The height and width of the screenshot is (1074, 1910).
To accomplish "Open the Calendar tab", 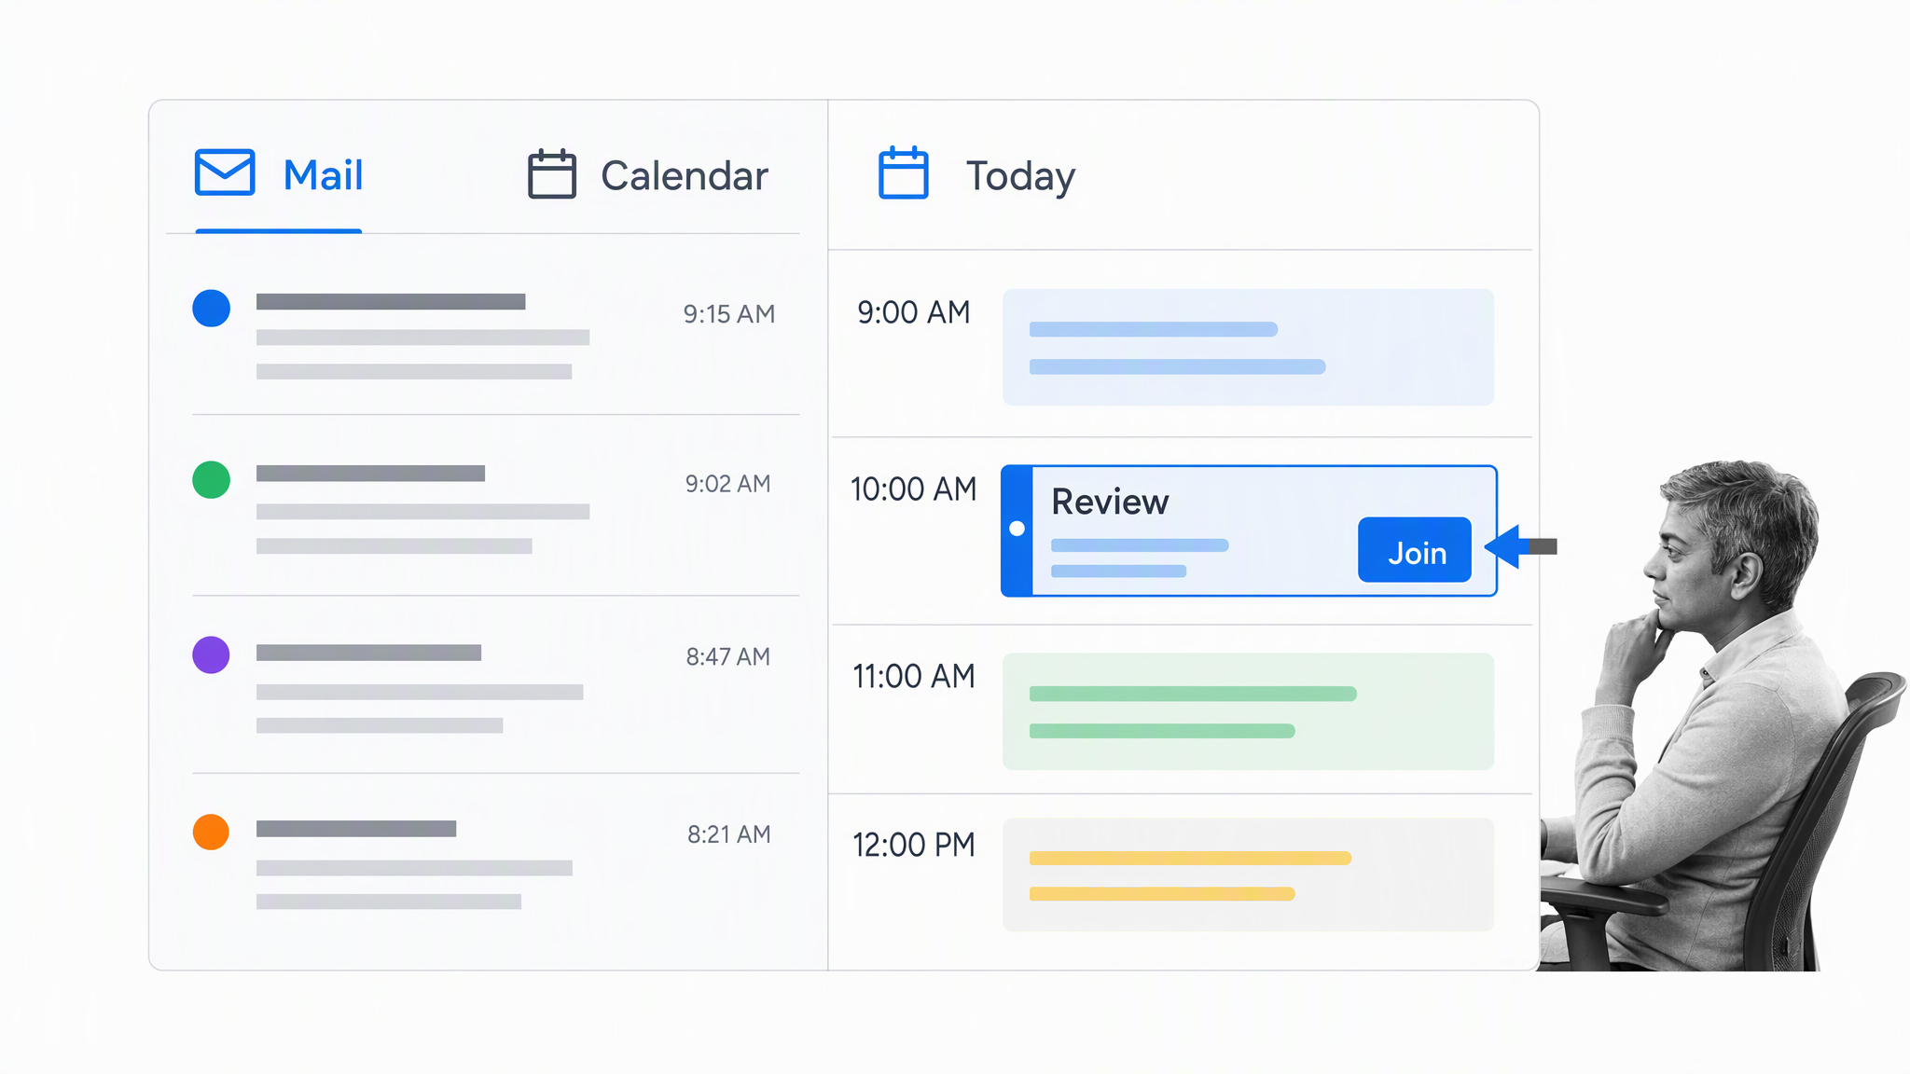I will 648,174.
